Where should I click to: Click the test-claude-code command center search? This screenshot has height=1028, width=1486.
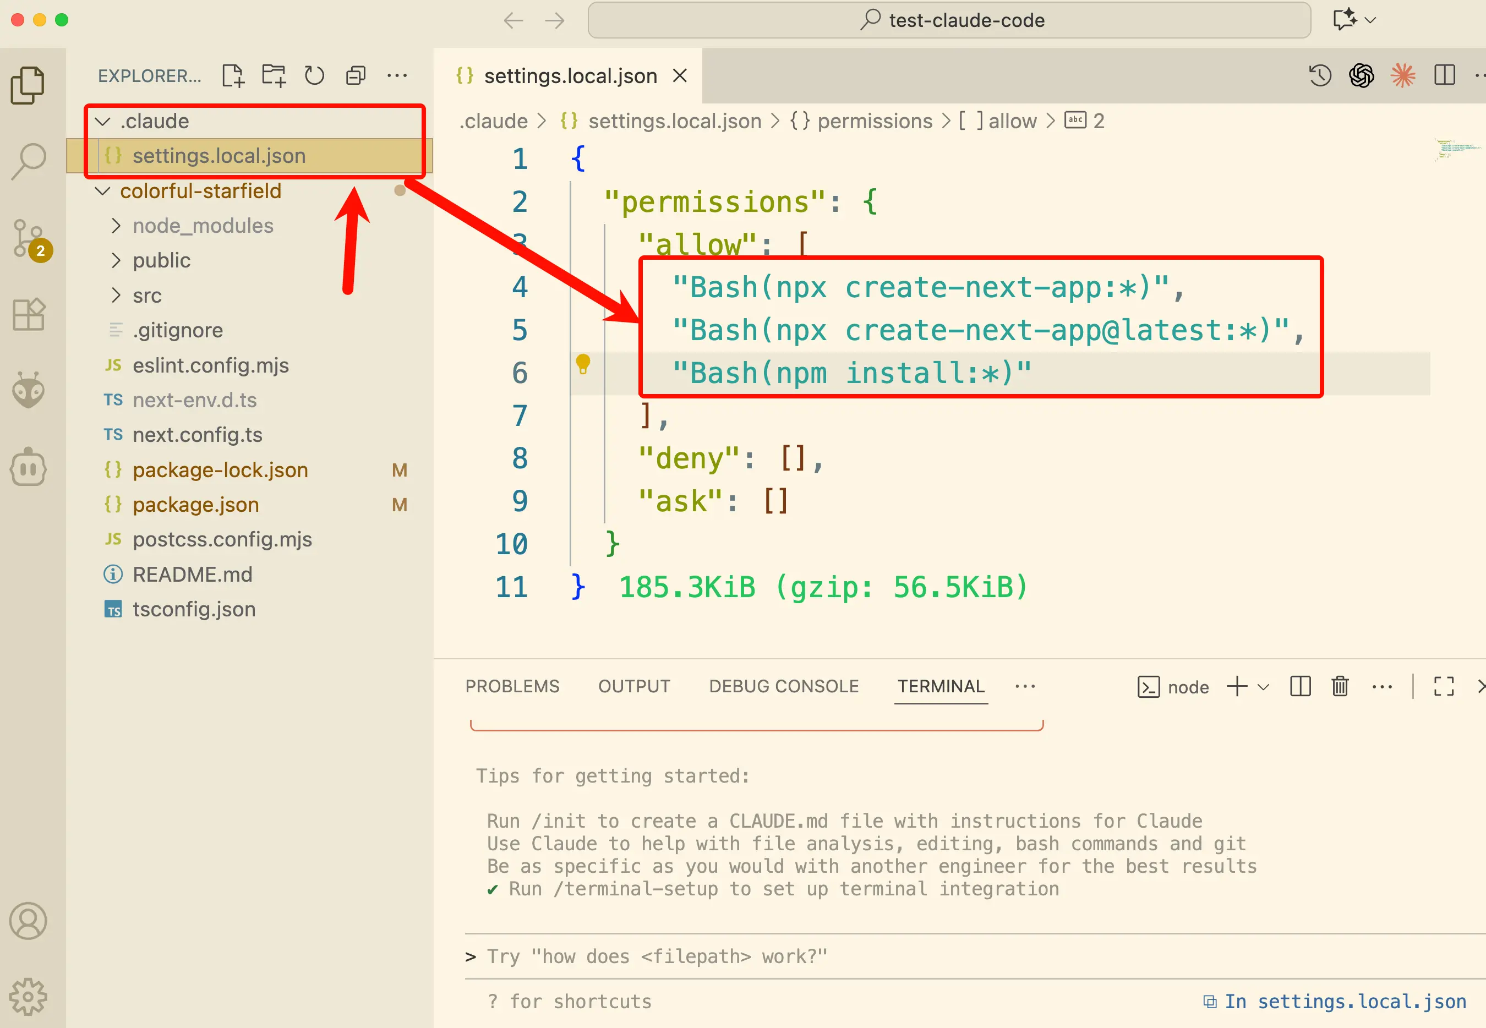point(949,20)
